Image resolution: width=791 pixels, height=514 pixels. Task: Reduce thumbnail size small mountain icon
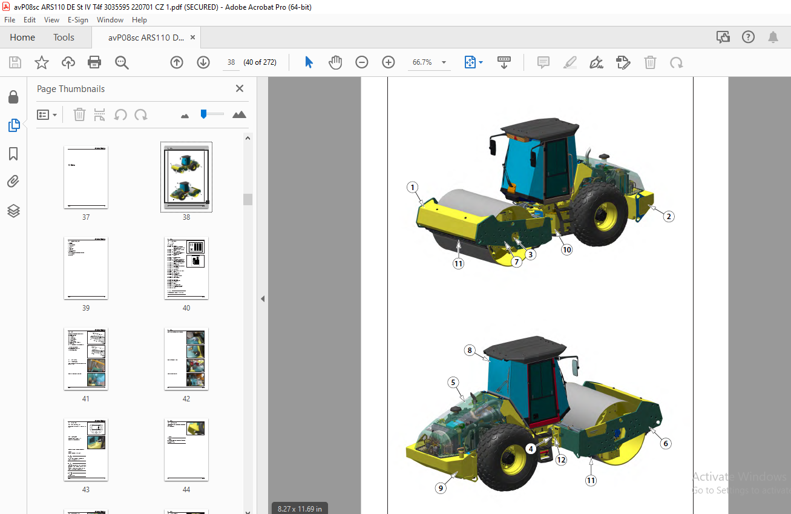[x=185, y=115]
